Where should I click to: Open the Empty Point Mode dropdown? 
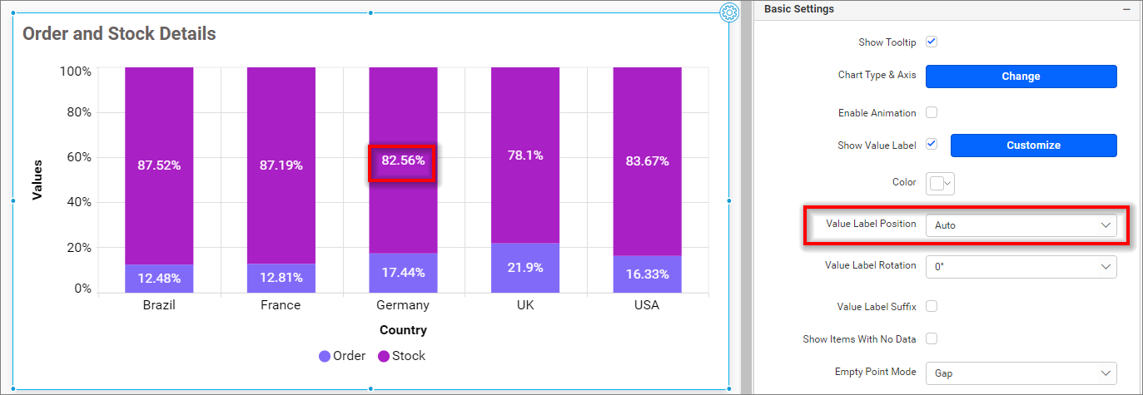1021,373
